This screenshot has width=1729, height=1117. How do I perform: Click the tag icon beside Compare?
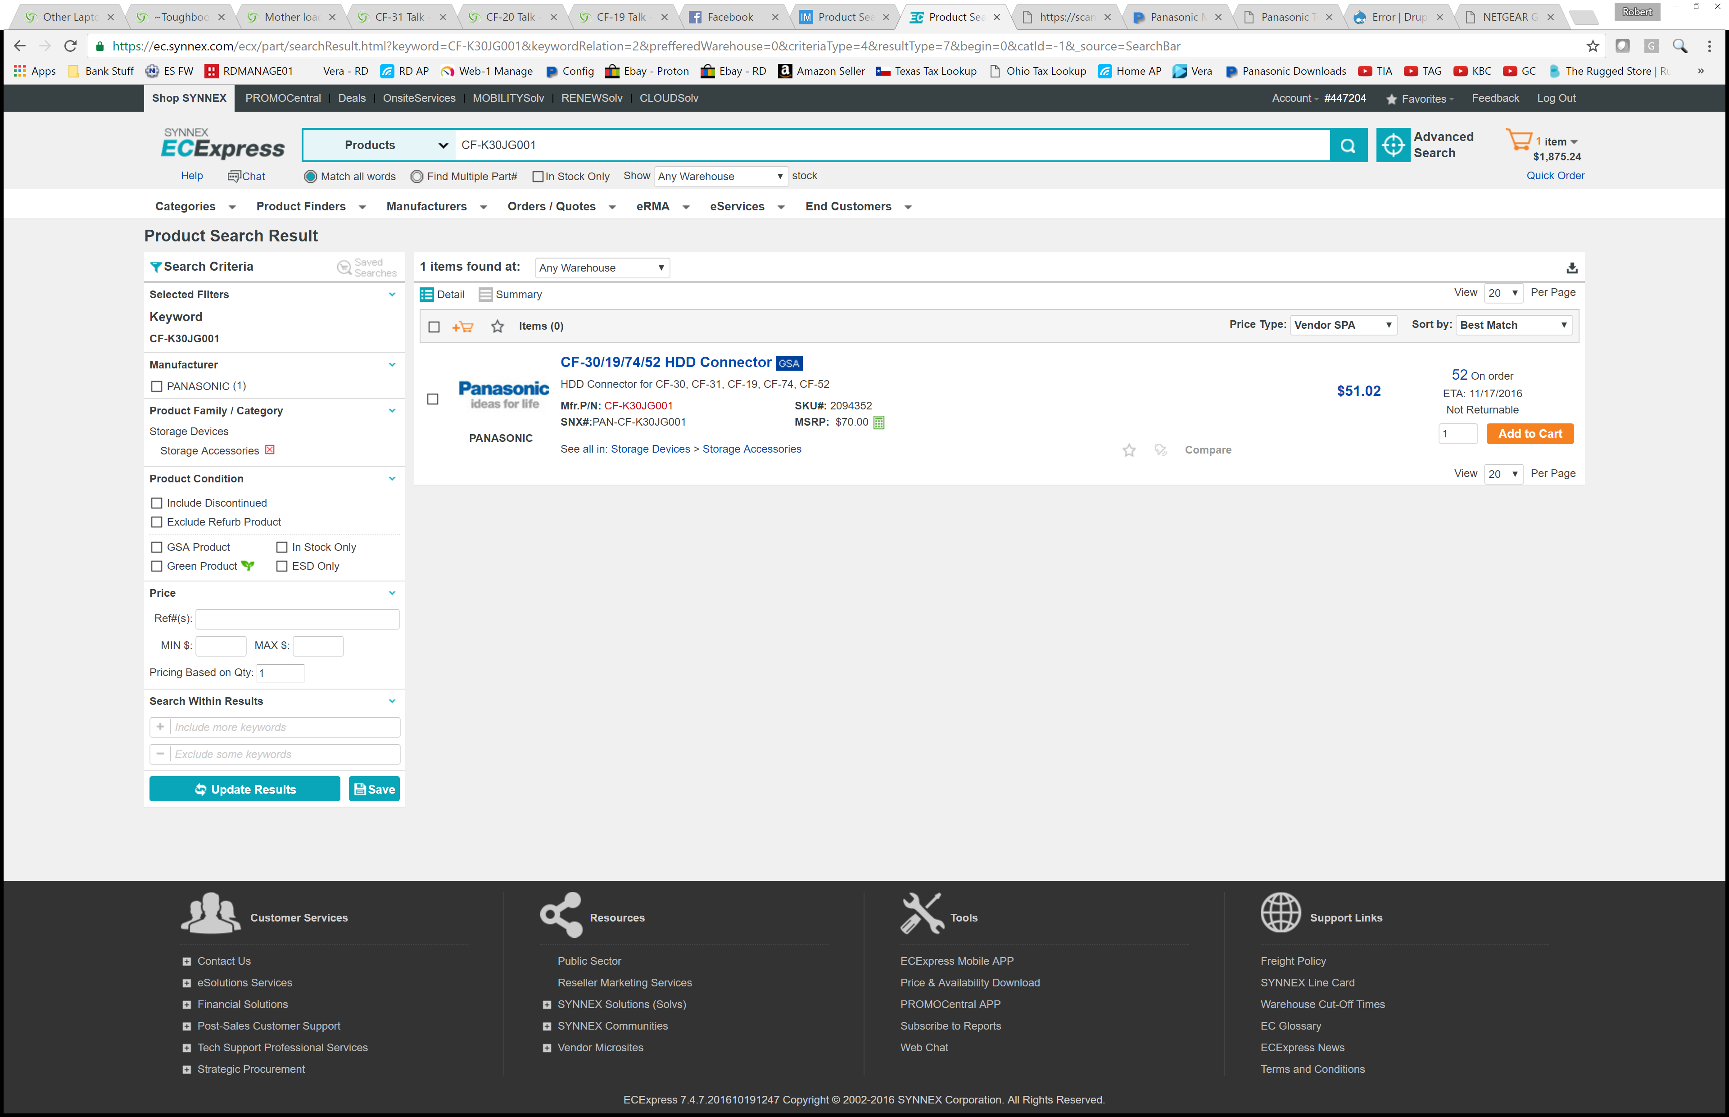1161,450
